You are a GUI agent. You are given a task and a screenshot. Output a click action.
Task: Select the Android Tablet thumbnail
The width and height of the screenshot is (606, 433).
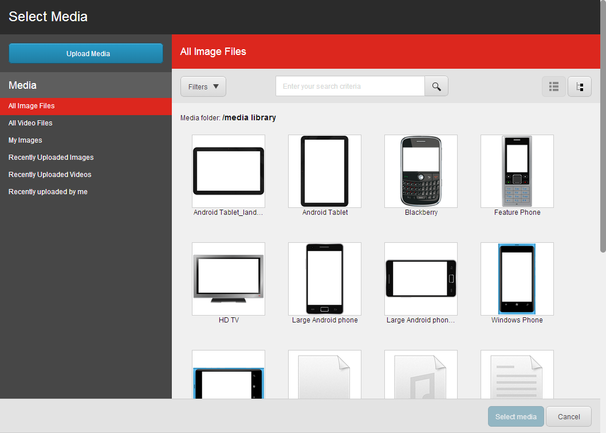click(x=324, y=171)
